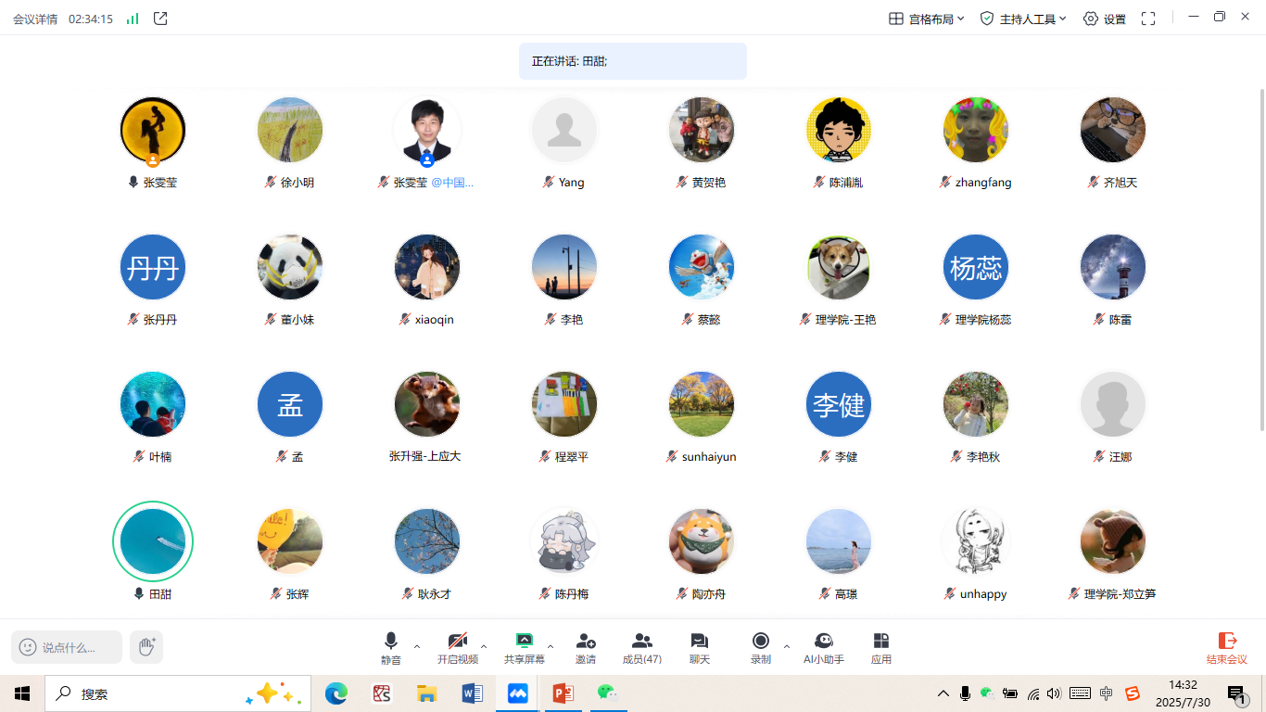This screenshot has height=712, width=1266.
Task: Open the grid layout dropdown
Action: click(927, 19)
